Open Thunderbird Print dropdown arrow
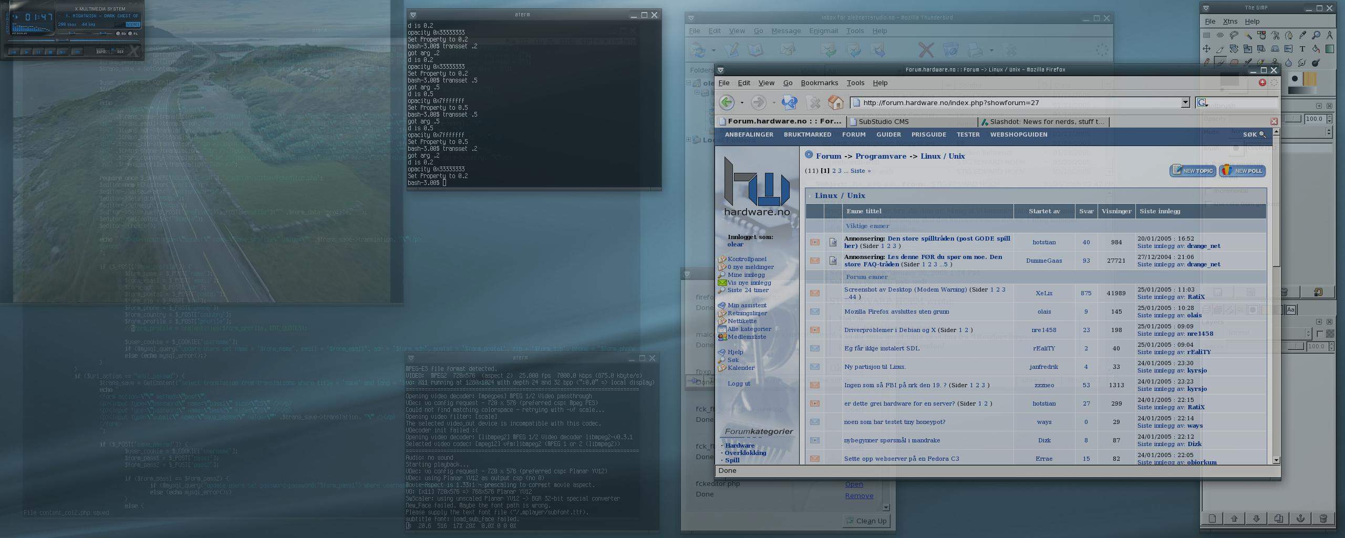Screen dimensions: 1345x538 pos(991,50)
